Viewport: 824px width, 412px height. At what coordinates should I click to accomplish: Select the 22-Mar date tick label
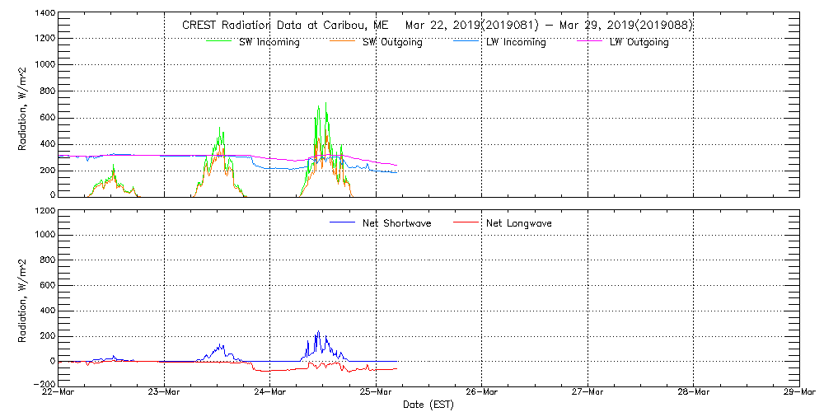[x=59, y=392]
